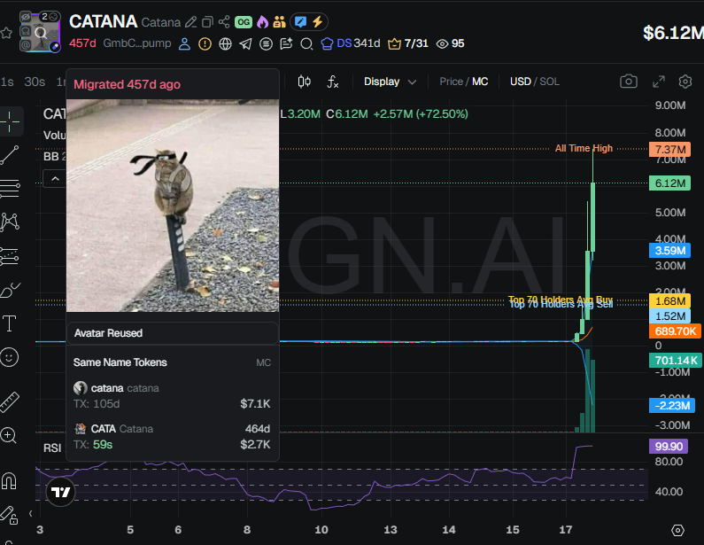Select the trend line drawing tool
The height and width of the screenshot is (545, 704).
[x=10, y=154]
